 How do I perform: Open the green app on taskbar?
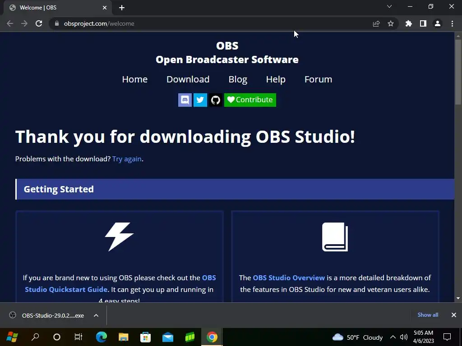point(190,337)
